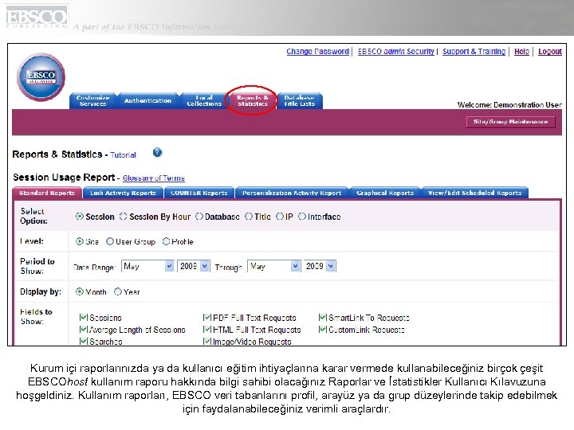
Task: Open the Database Title Lists tab
Action: pos(300,100)
